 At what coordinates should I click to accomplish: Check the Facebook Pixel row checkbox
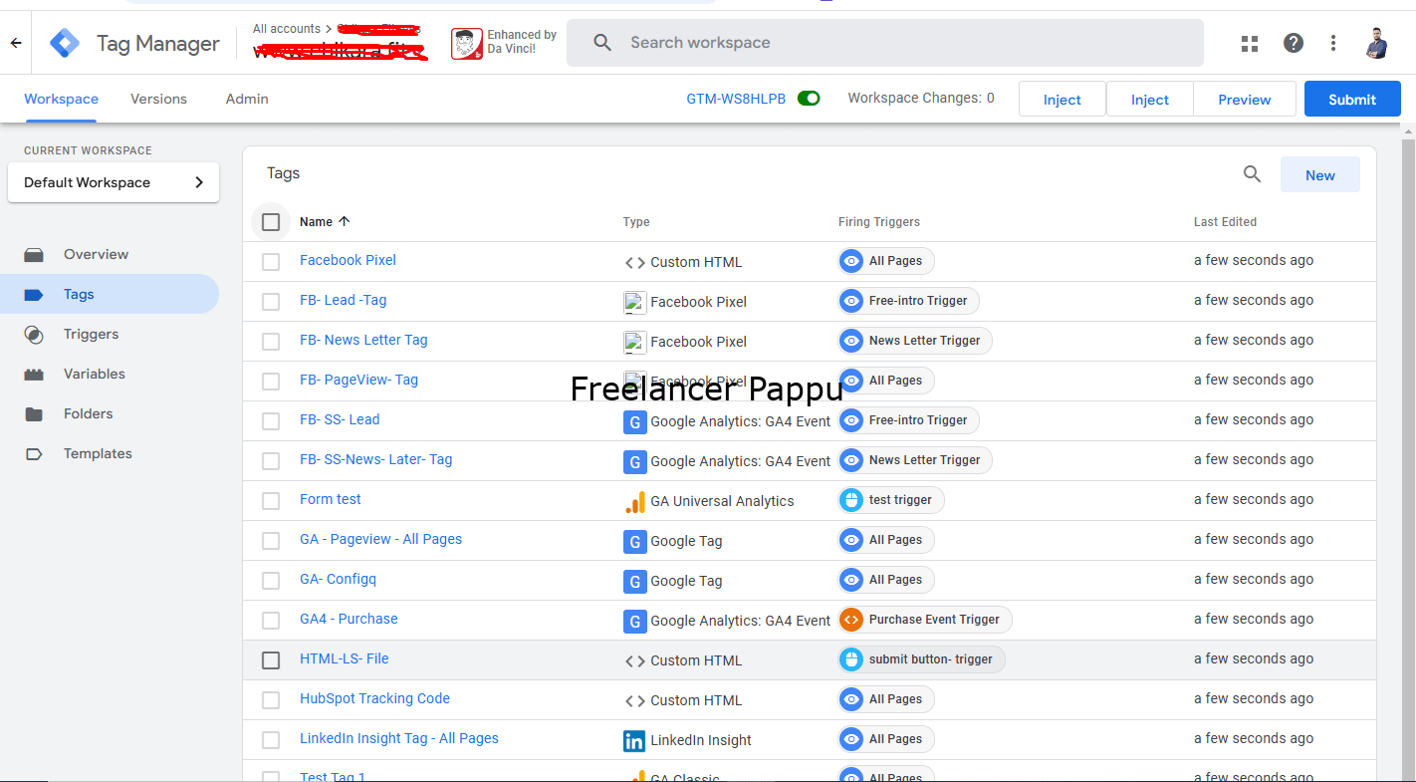271,262
